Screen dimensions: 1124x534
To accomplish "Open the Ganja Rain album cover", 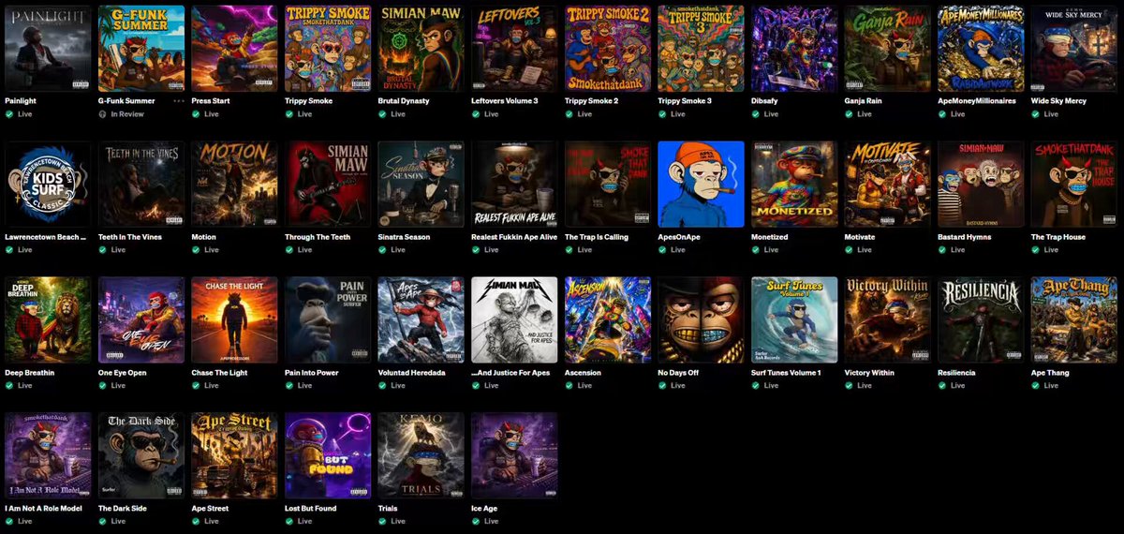I will pyautogui.click(x=888, y=49).
